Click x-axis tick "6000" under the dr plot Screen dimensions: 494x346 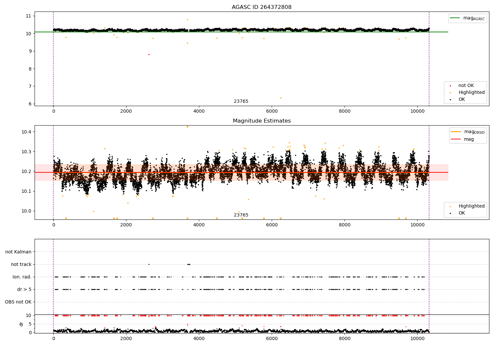click(272, 339)
